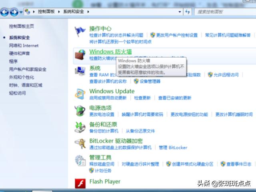This screenshot has width=256, height=192.
Task: Open 外观和个性化 in the sidebar
Action: 21,77
